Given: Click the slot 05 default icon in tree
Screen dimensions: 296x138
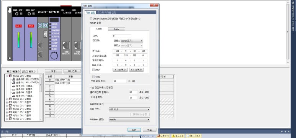Looking at the screenshot, I should [x=13, y=96].
